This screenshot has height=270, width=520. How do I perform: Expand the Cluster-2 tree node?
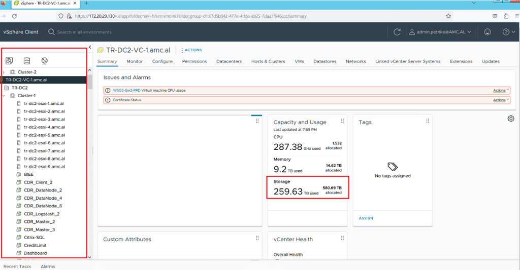tap(4, 72)
